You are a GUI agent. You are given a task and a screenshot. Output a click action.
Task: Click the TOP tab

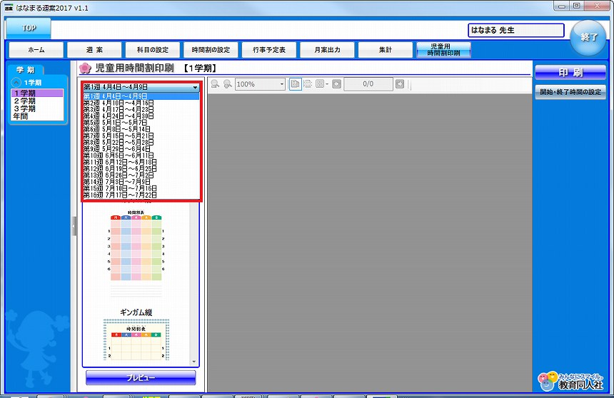click(x=28, y=29)
